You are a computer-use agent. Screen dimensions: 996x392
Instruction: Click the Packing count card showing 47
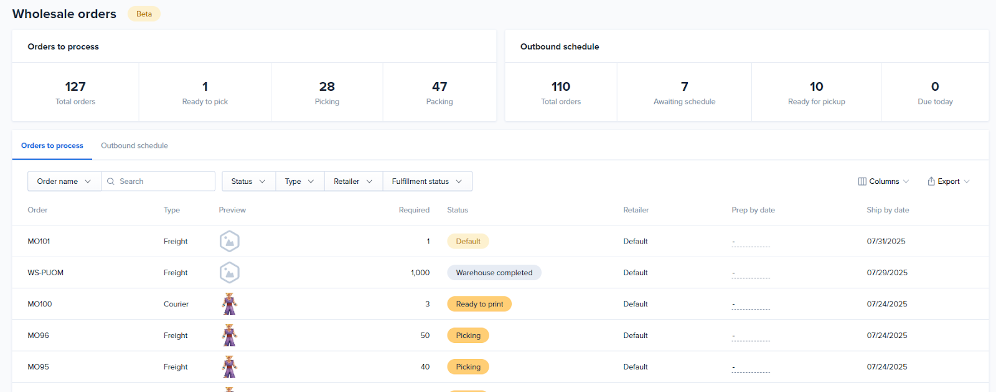[439, 92]
